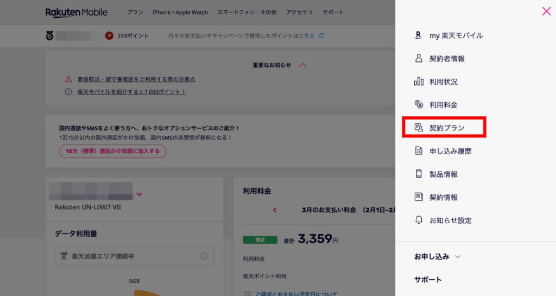The image size is (556, 296).
Task: Click the green 確定 status badge
Action: tap(260, 240)
